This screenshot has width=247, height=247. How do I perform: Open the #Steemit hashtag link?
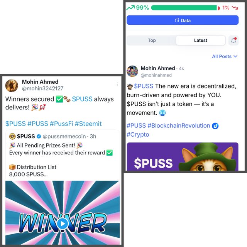coord(88,123)
